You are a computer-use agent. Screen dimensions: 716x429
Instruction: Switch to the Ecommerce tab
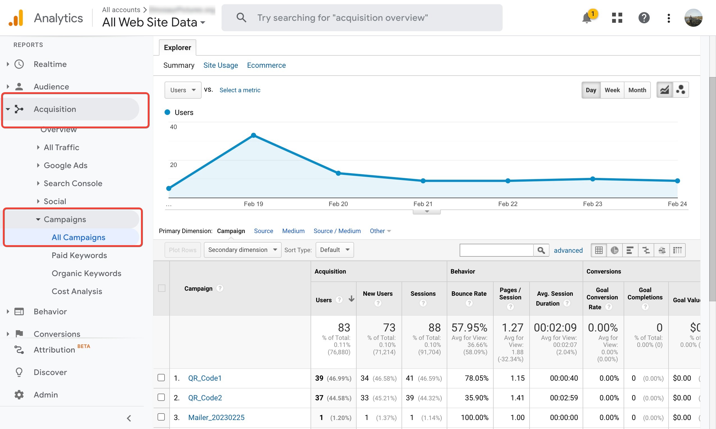(x=266, y=65)
